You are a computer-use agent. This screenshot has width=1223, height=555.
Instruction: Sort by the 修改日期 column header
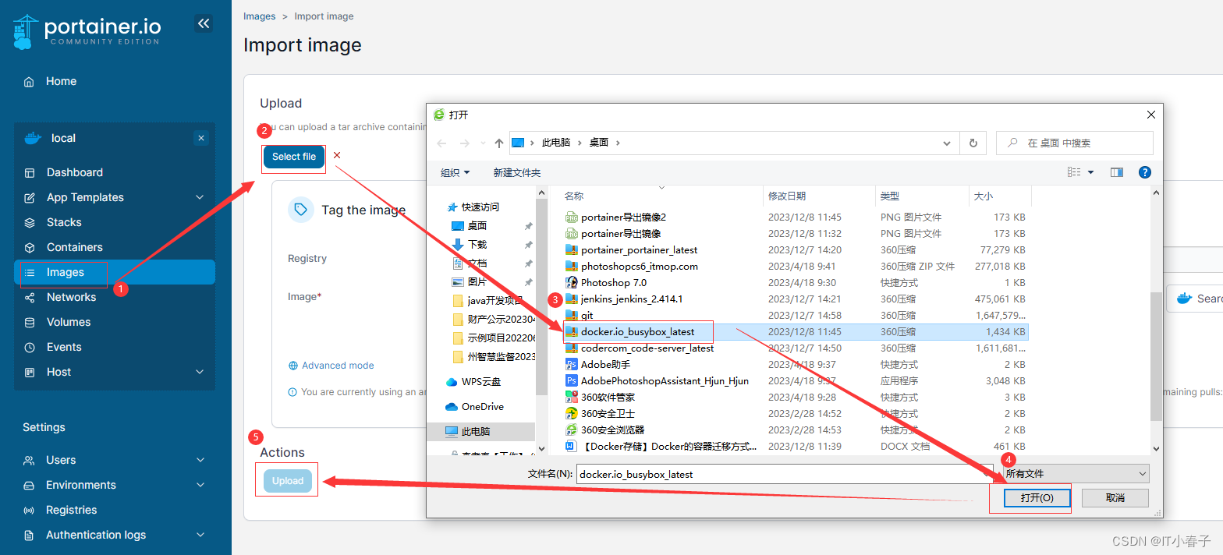(x=787, y=196)
